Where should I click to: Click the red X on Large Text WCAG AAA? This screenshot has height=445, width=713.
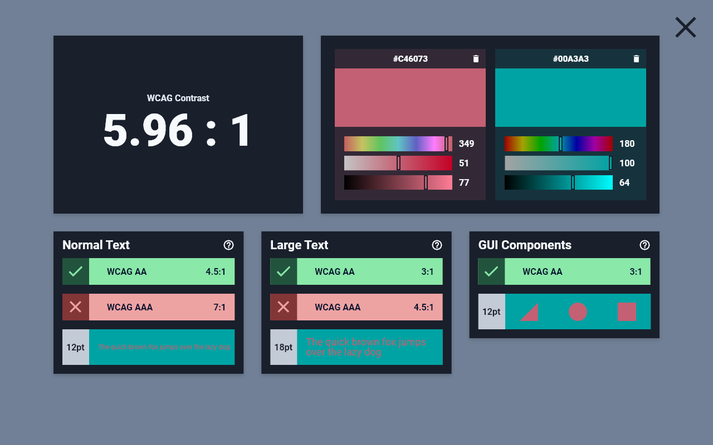tap(284, 306)
